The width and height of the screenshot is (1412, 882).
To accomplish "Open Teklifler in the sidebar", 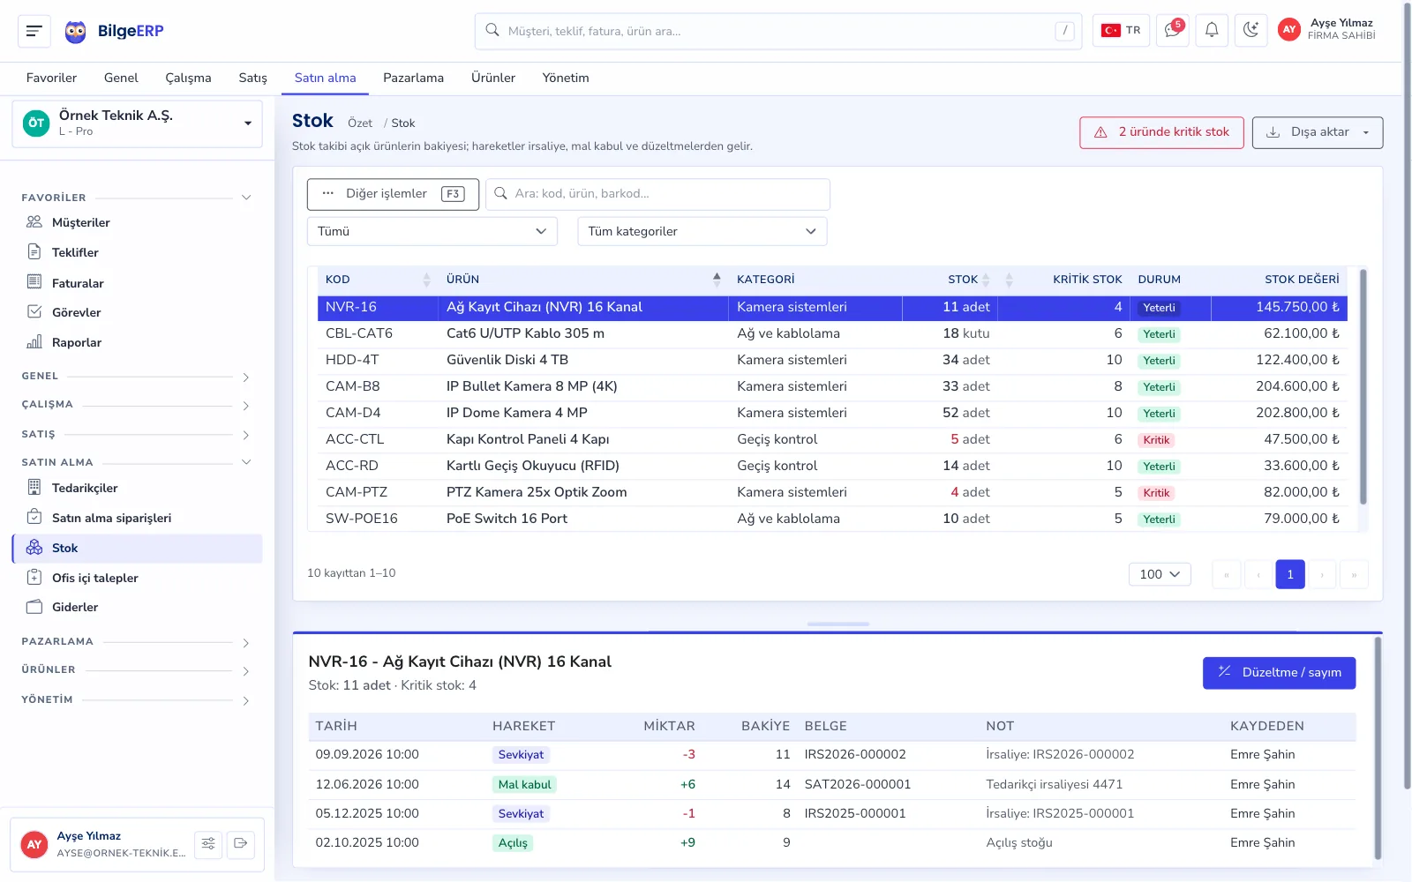I will point(75,252).
